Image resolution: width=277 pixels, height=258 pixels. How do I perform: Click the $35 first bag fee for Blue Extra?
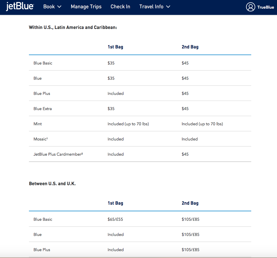(x=111, y=109)
